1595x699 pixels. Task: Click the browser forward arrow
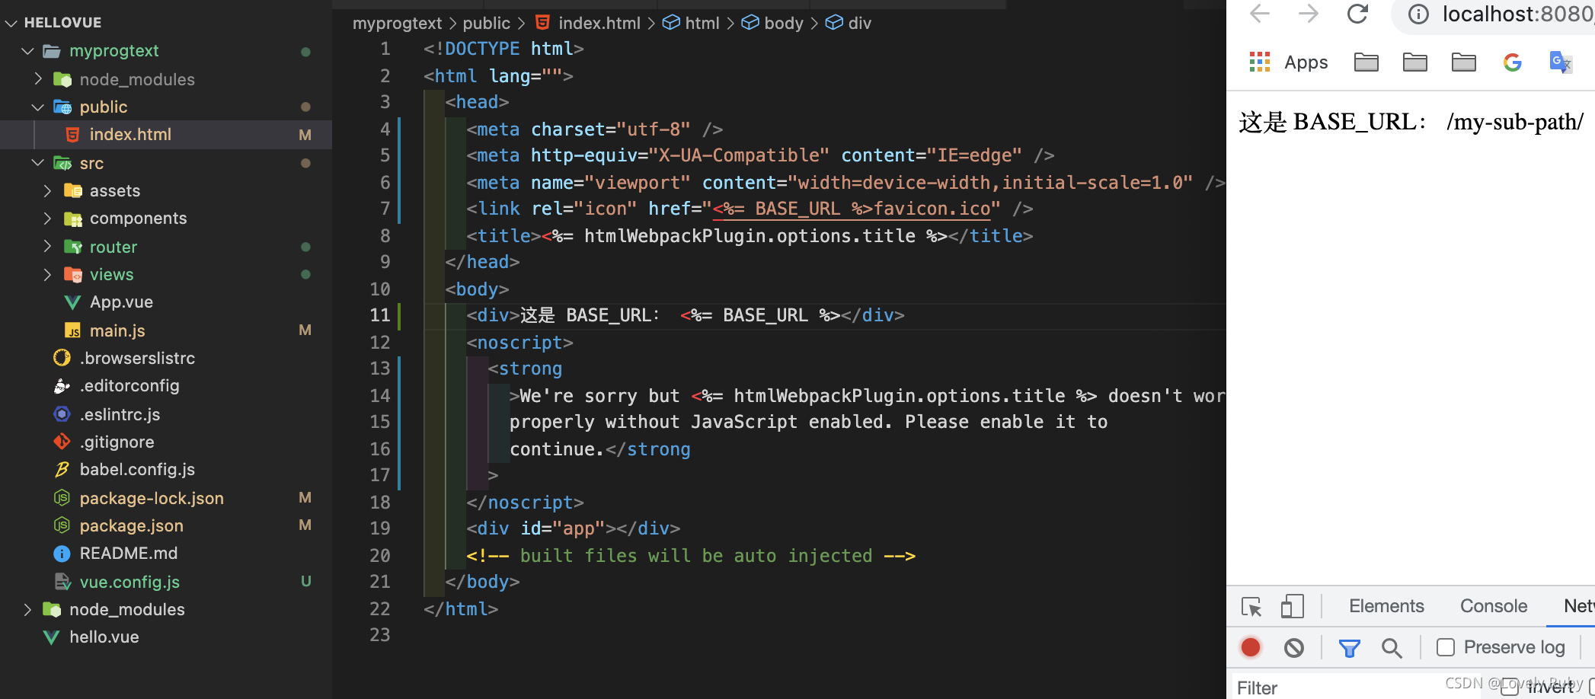1308,14
